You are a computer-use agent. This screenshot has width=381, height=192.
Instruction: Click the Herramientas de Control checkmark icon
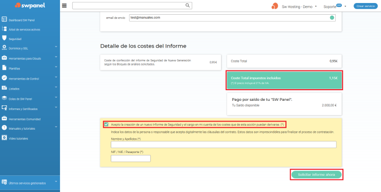click(x=4, y=78)
